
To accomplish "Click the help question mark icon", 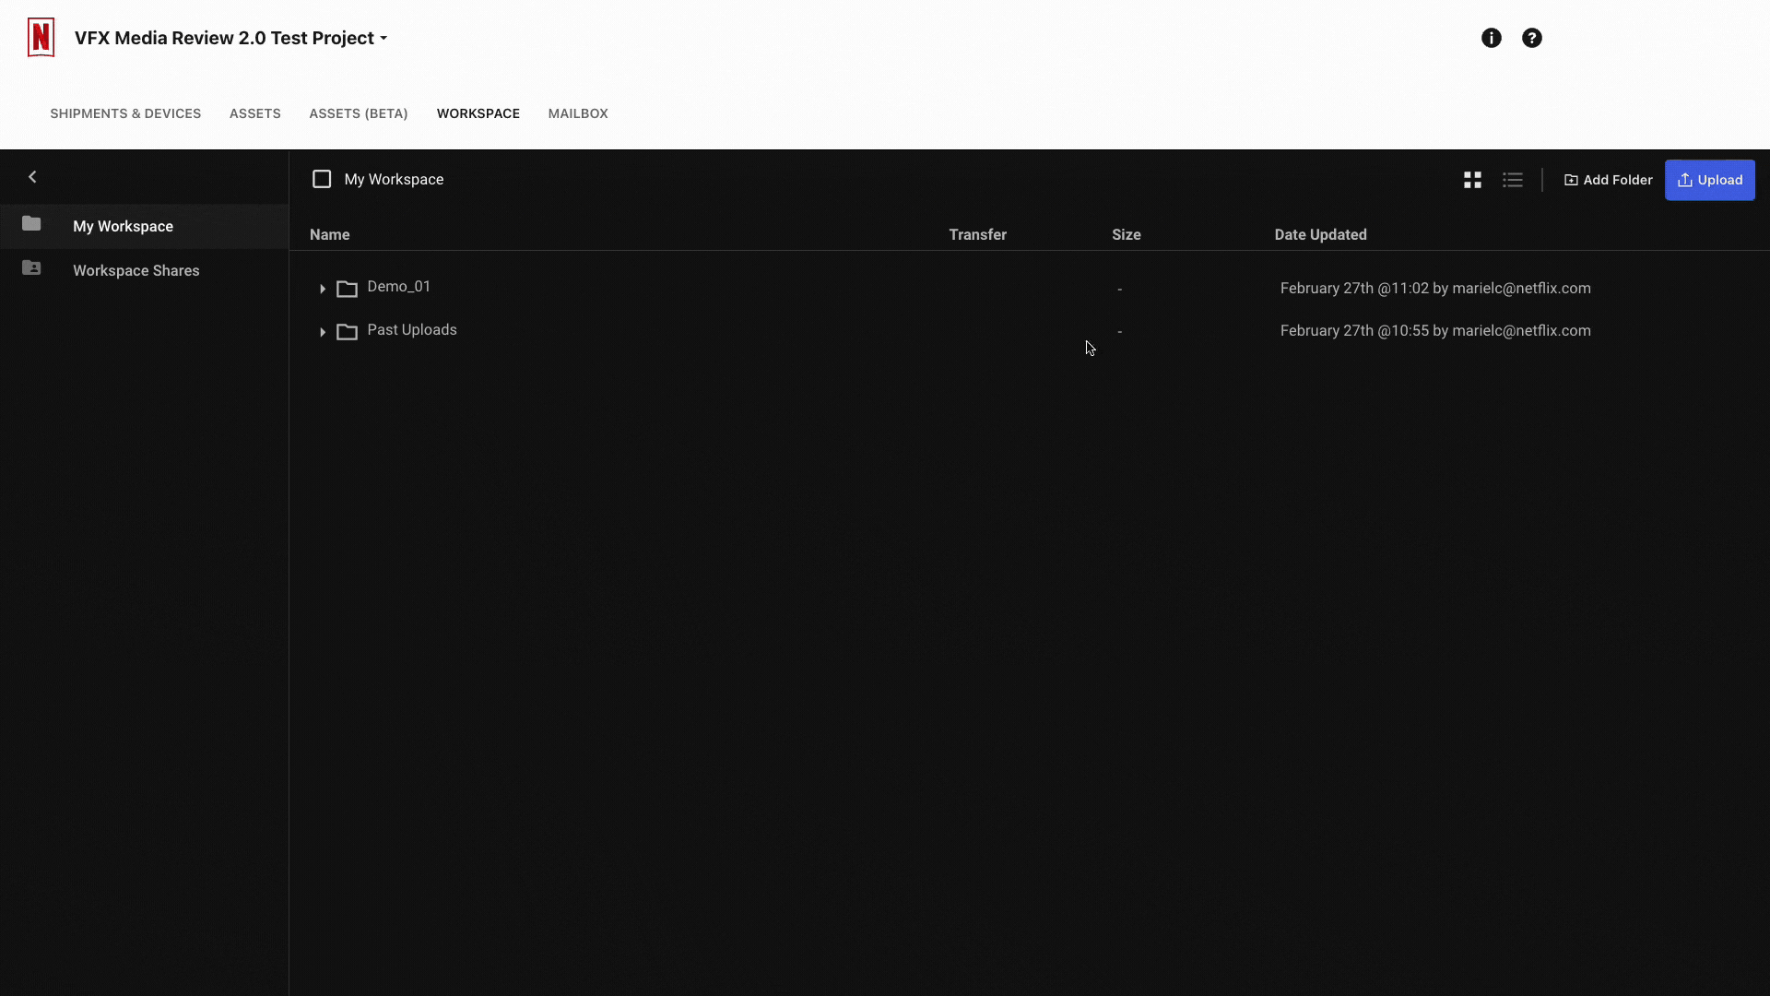I will 1532,38.
